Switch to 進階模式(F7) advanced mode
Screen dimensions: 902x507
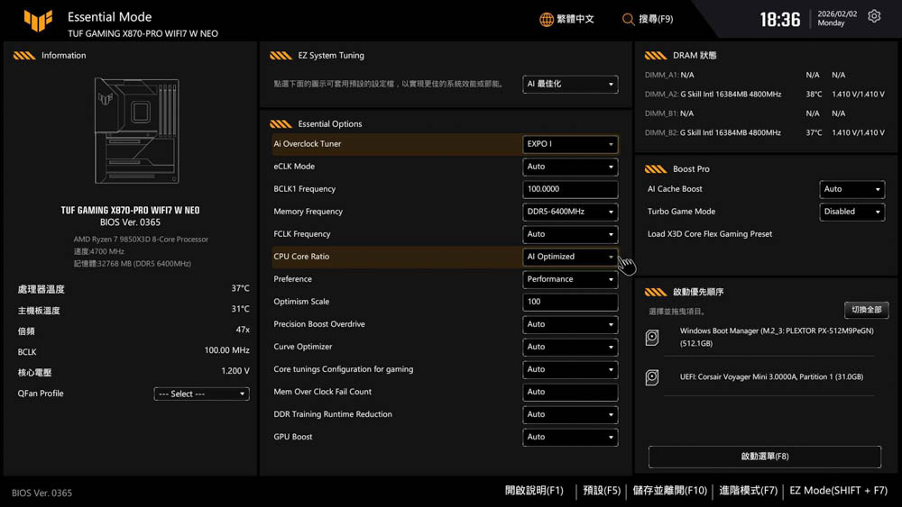click(x=748, y=491)
